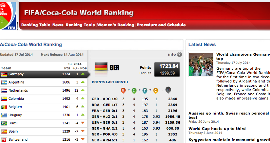Click the Switzerland flag icon
The height and width of the screenshot is (143, 270).
coord(4,139)
